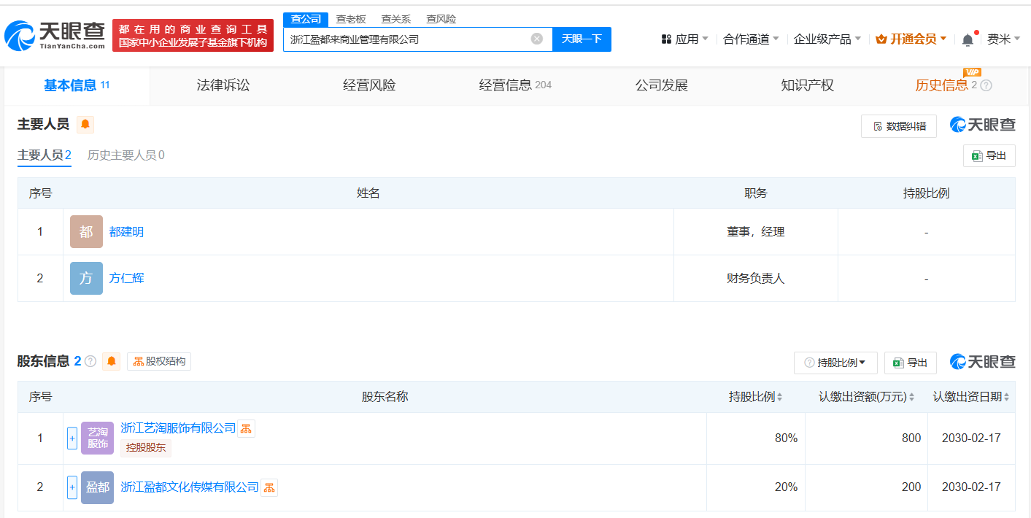Viewport: 1031px width, 518px height.
Task: Switch to the 法律诉讼 tab
Action: click(223, 85)
